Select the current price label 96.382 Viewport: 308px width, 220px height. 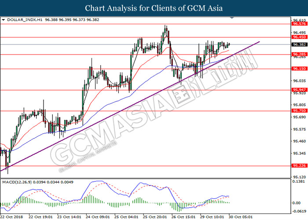coord(299,44)
